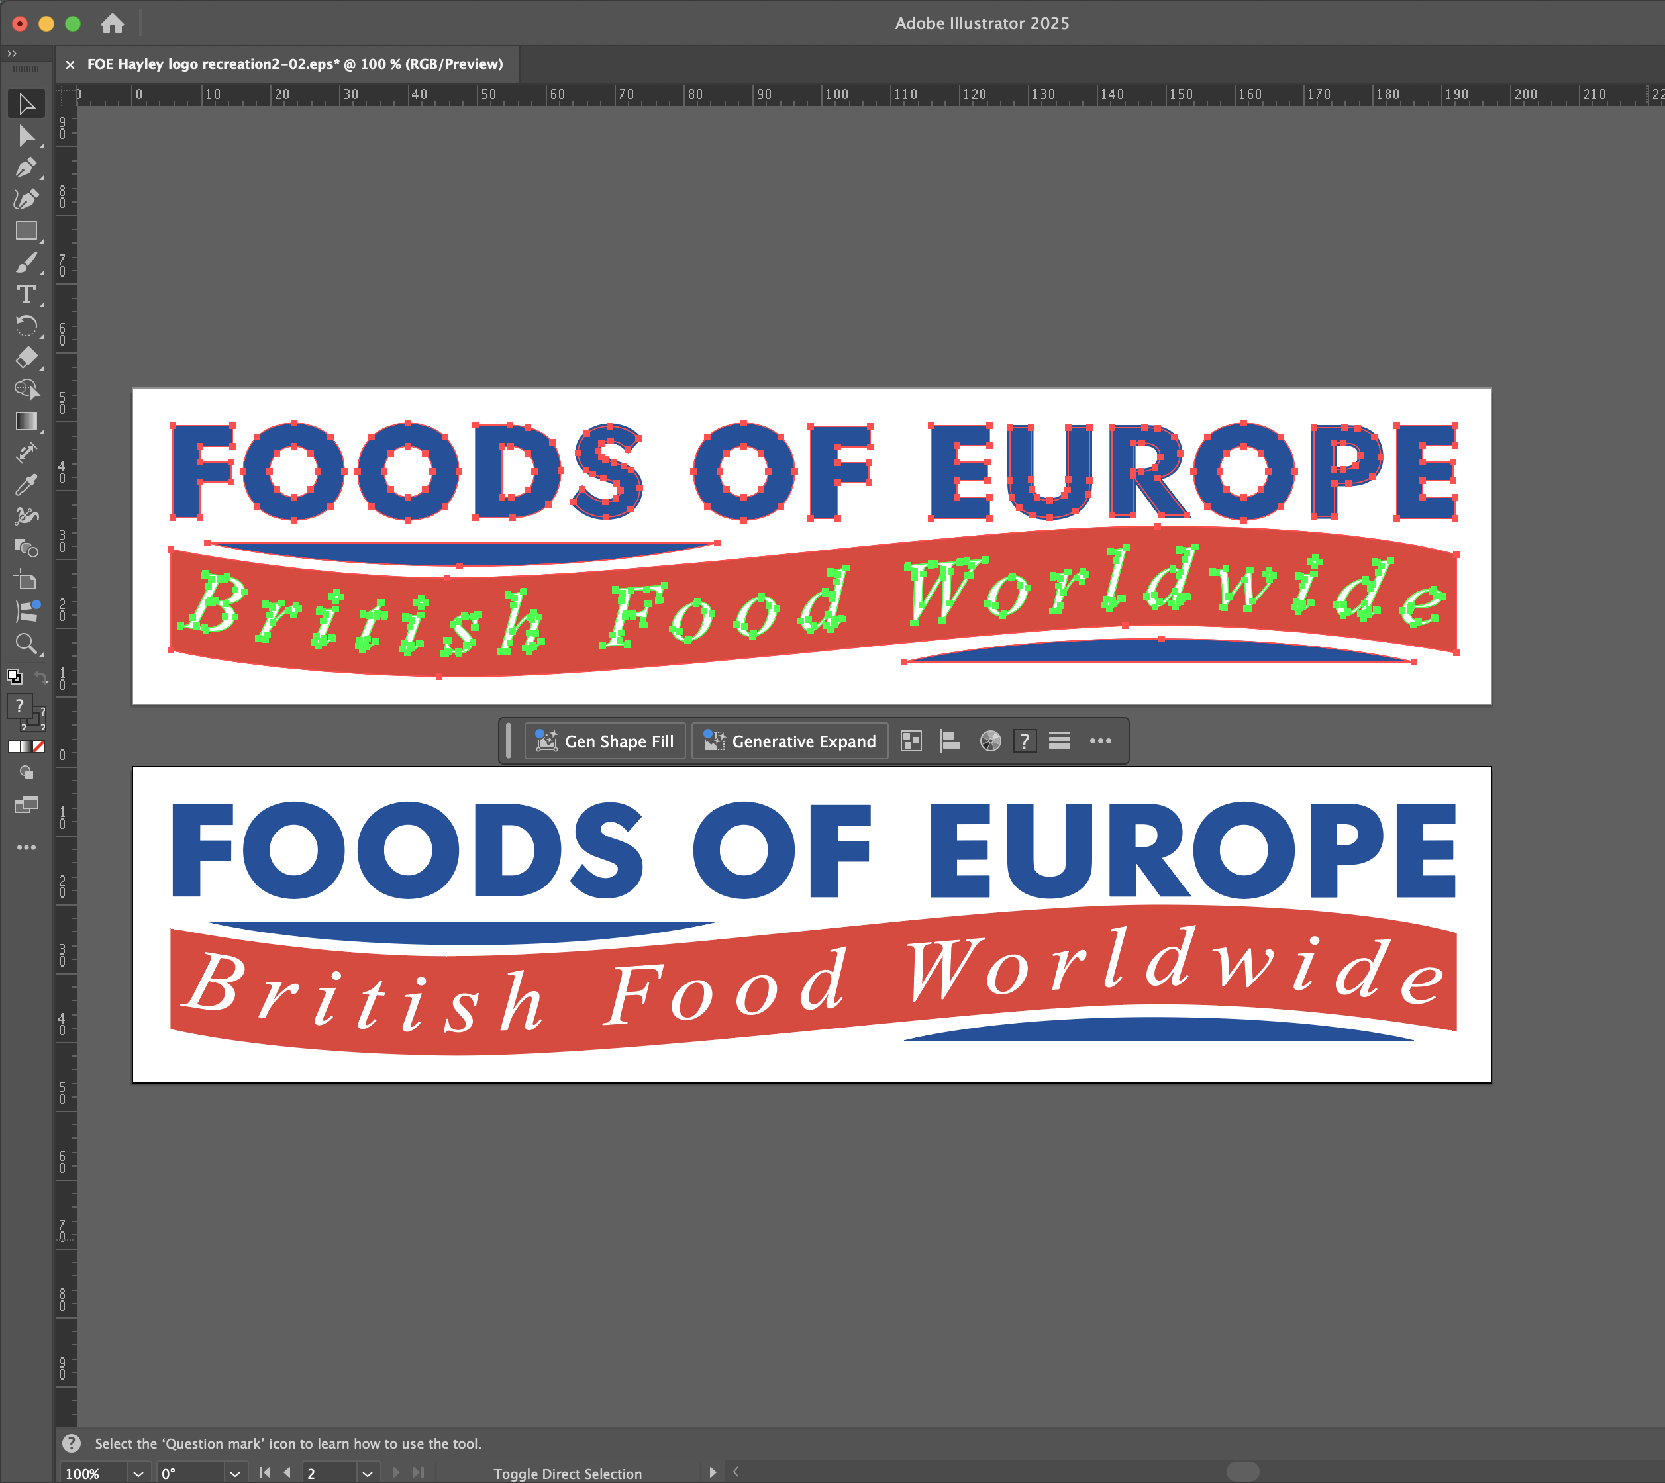The image size is (1665, 1483).
Task: Click the Fill color swatch
Action: point(20,706)
